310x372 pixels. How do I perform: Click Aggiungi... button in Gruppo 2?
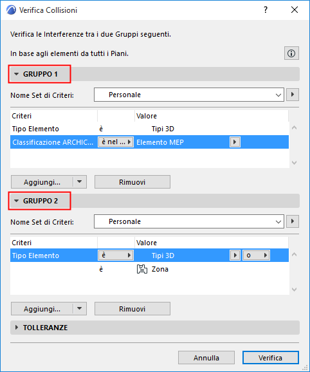coord(42,309)
